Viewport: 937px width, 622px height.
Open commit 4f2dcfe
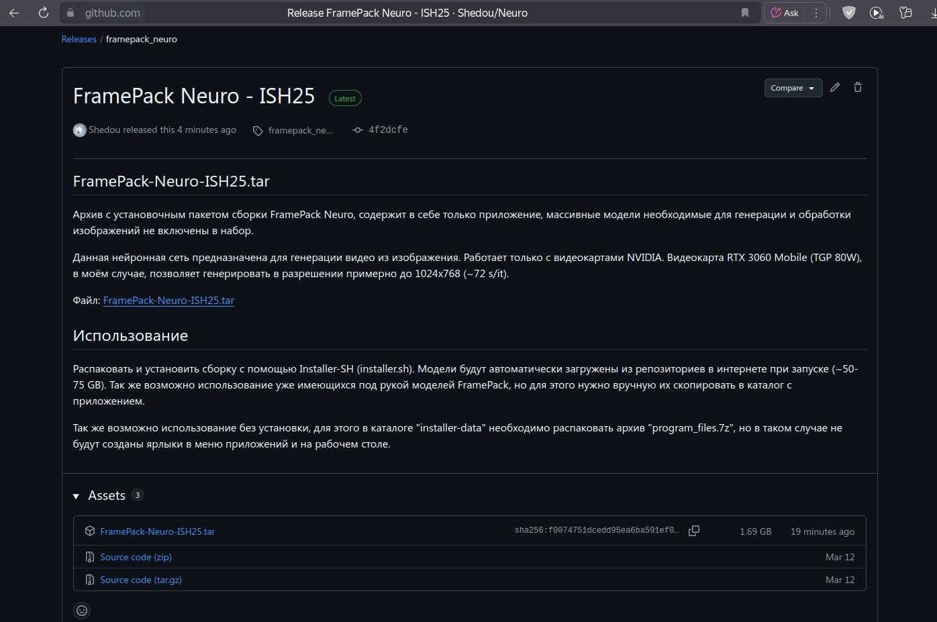[x=388, y=129]
